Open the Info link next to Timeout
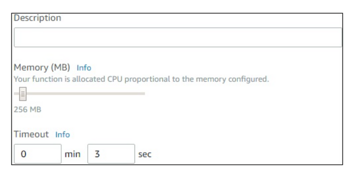Screen dimensions: 356x174 tap(62, 134)
